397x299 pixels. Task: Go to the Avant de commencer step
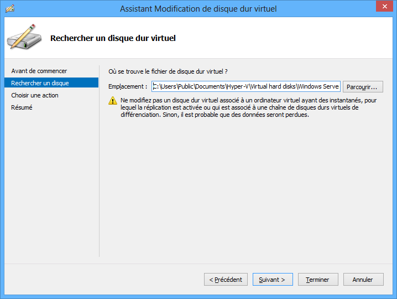(x=39, y=71)
